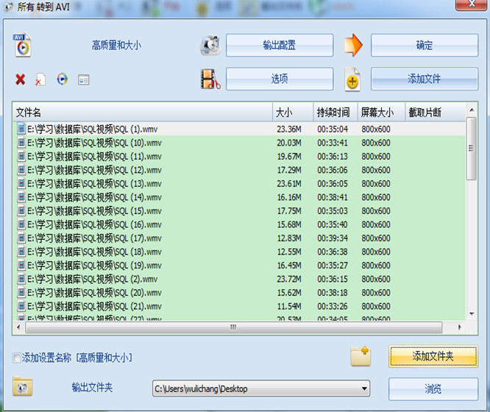Viewport: 490px width, 412px height.
Task: Select row SQL (14).wmv
Action: (239, 197)
